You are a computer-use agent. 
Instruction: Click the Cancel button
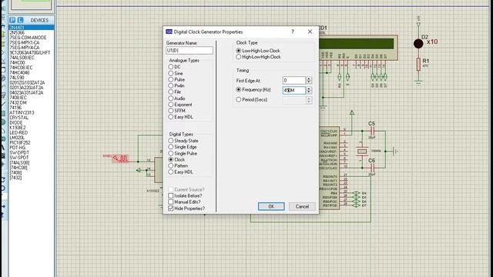[302, 206]
